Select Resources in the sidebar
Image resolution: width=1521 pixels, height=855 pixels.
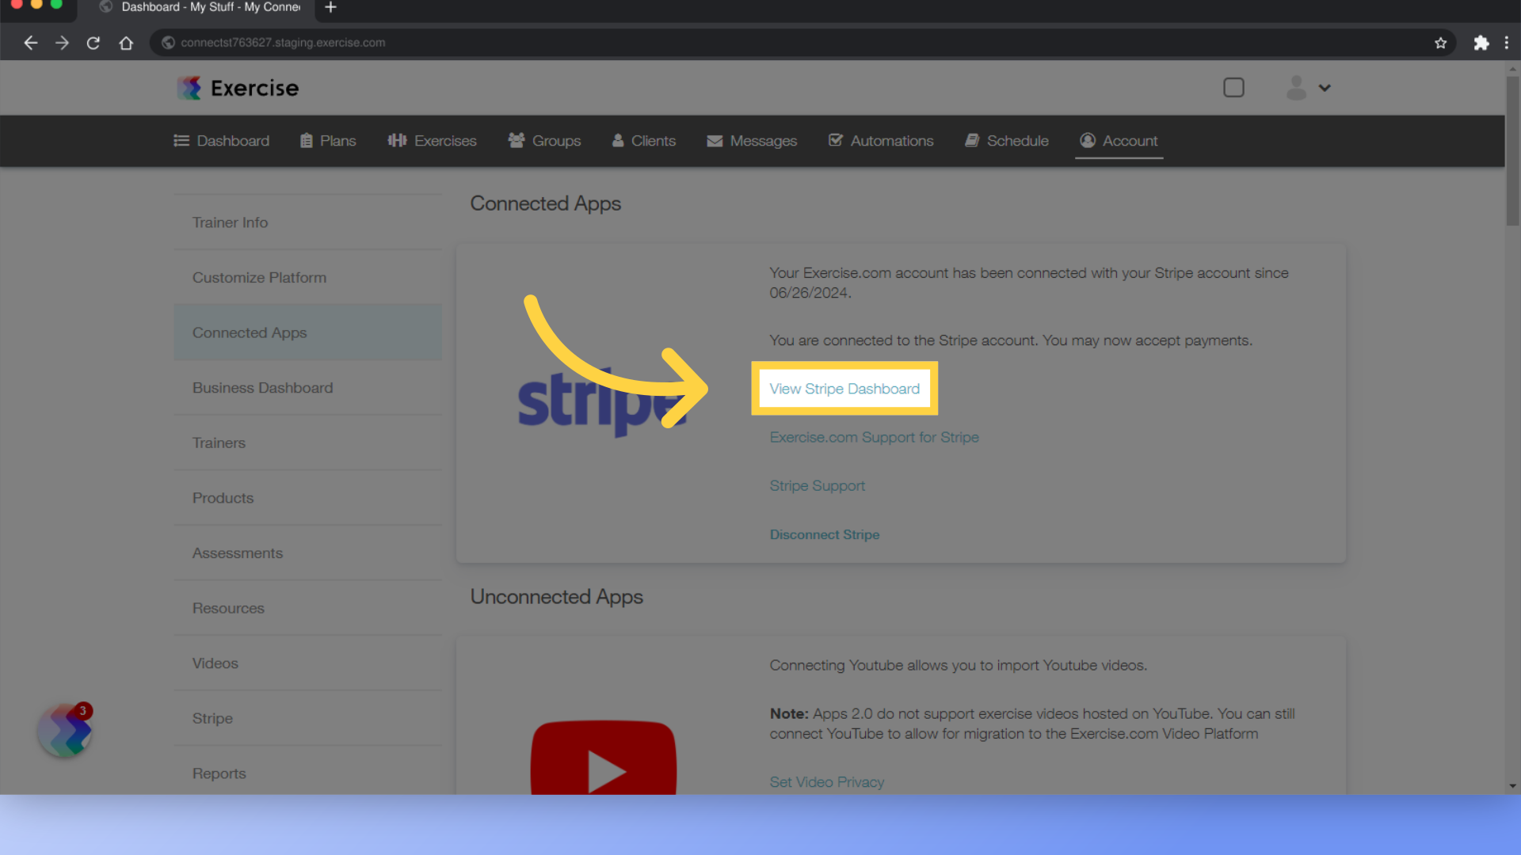[x=308, y=608]
